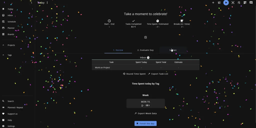
Task: Enter focus mode via the target icon
Action: point(233,3)
